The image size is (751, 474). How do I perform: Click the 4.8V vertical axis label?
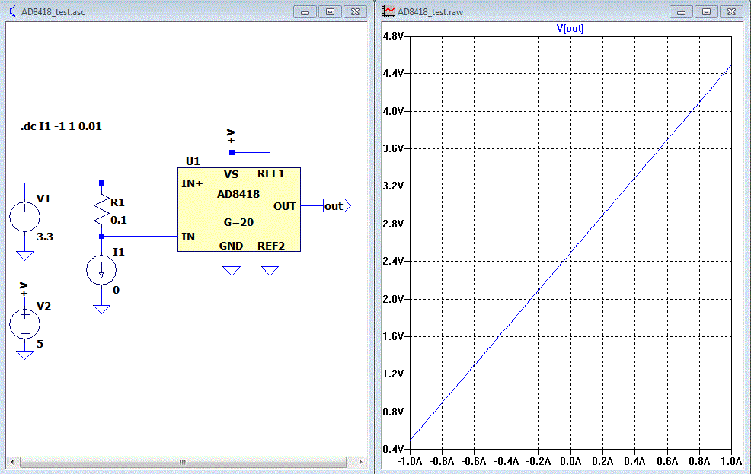(393, 36)
